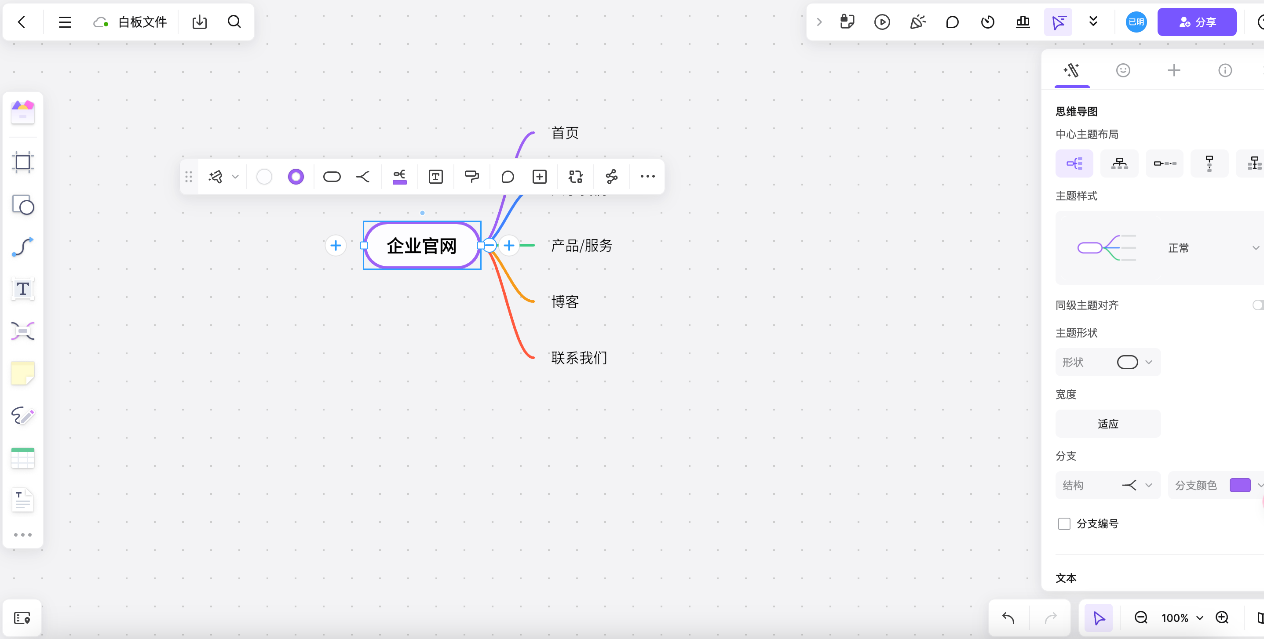Click the 已明 user avatar
Image resolution: width=1264 pixels, height=639 pixels.
[x=1136, y=22]
